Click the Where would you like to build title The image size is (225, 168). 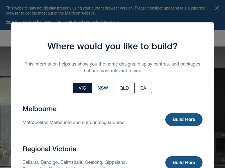click(112, 46)
